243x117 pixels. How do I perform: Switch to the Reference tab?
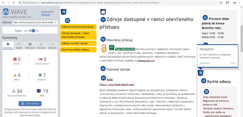30,46
